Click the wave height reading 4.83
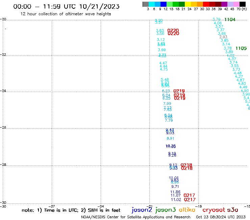This screenshot has height=220, width=250. coord(242,84)
